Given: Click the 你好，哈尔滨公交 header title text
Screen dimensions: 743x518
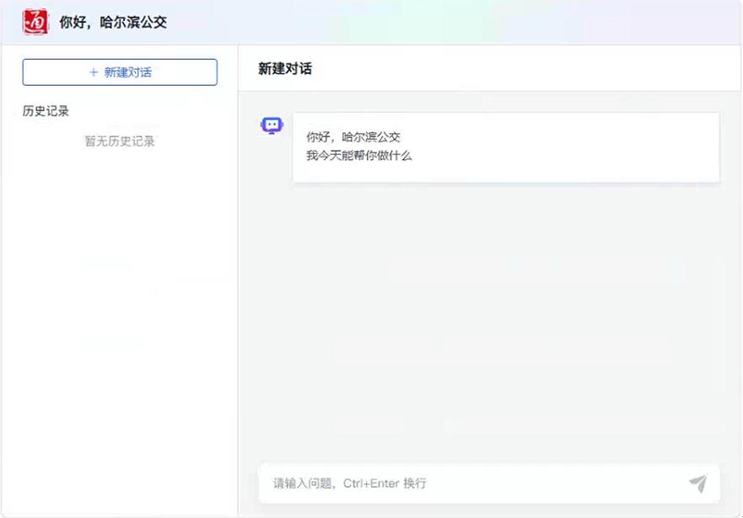Looking at the screenshot, I should [x=113, y=23].
